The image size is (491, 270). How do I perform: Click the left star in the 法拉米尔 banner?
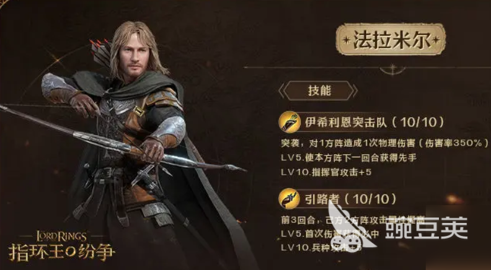click(348, 40)
